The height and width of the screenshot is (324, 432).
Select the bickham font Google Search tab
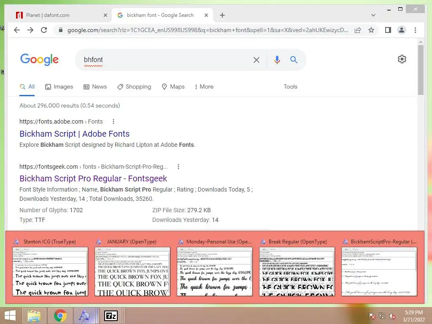pos(162,15)
